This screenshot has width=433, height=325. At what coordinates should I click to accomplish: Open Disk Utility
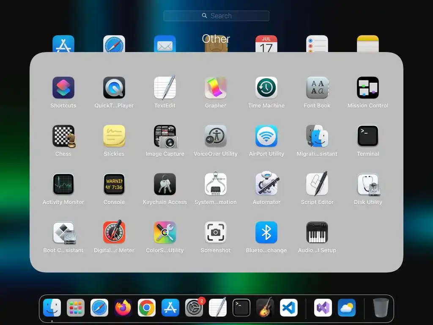368,185
